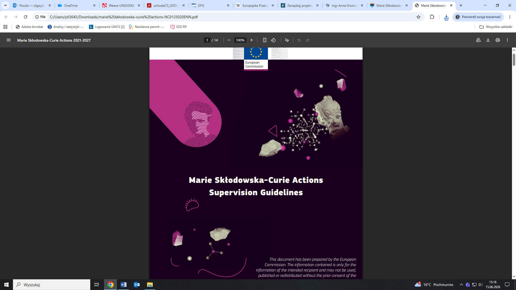The image size is (516, 290).
Task: Click the 100% zoom level field
Action: point(240,40)
